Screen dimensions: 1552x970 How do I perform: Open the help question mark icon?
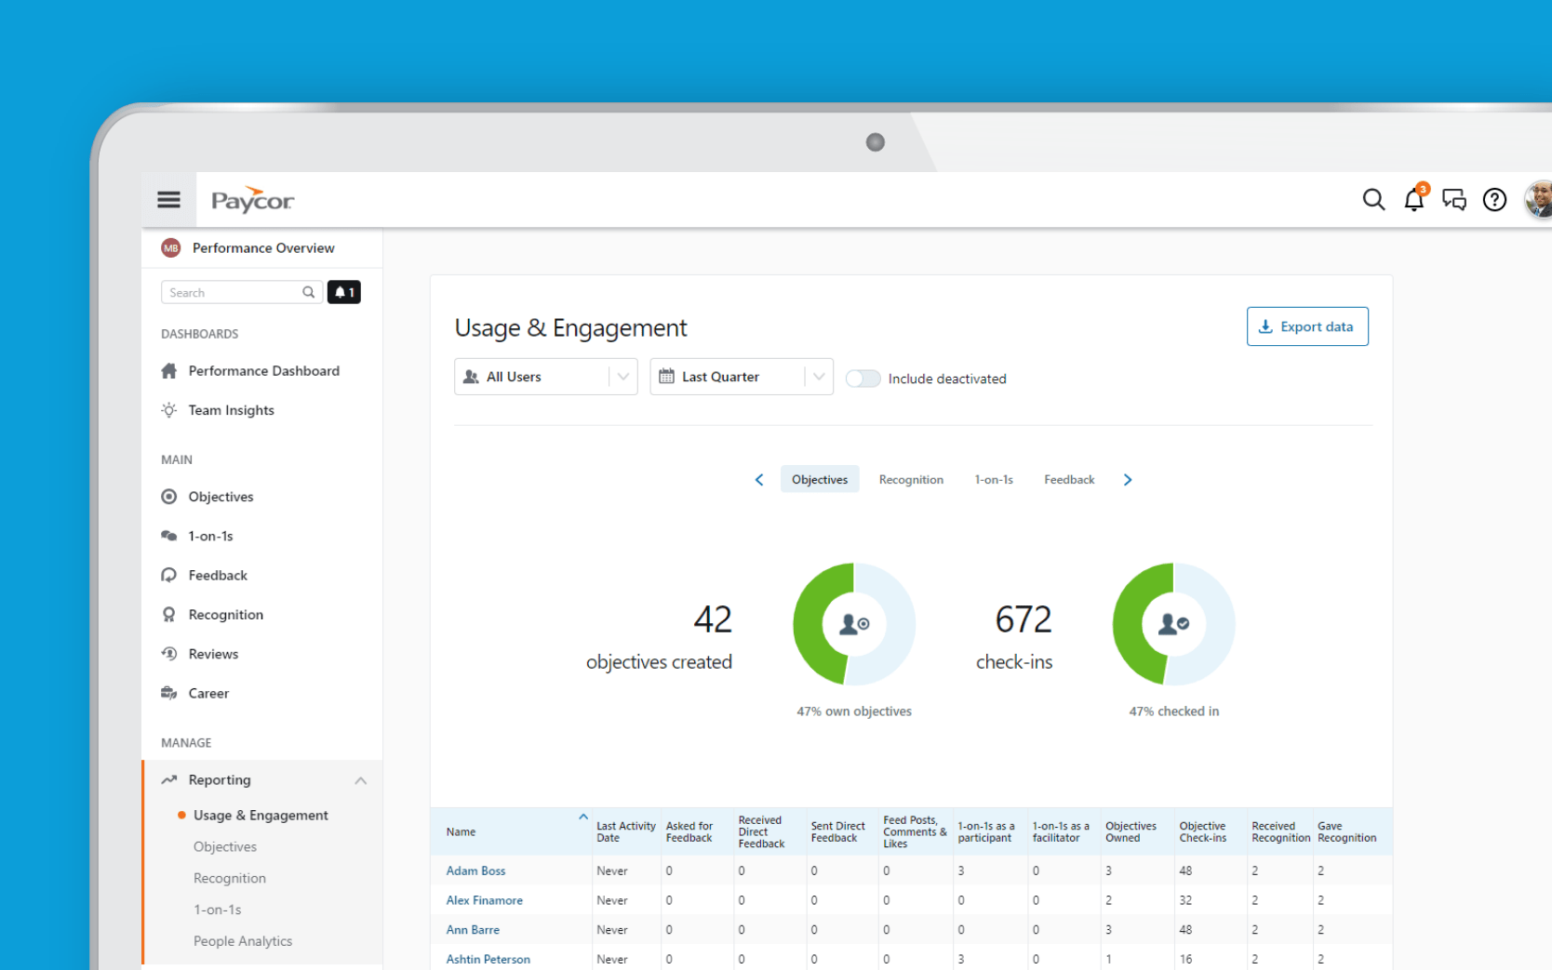point(1494,199)
